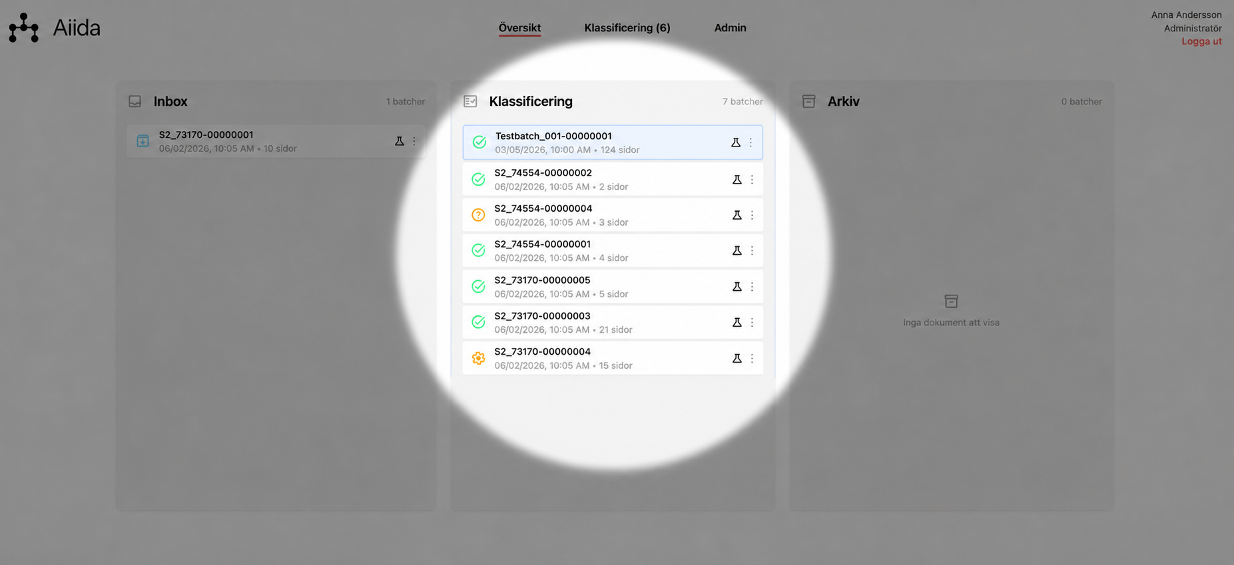Click the Aiida brand name text
The width and height of the screenshot is (1234, 565).
point(77,28)
